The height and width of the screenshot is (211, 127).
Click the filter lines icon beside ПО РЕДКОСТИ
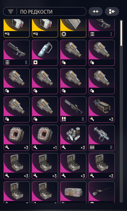pos(11,12)
